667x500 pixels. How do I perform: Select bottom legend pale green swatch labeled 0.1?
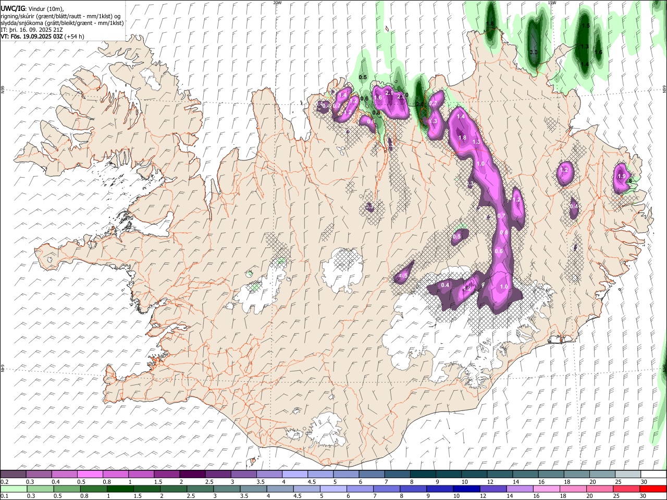coord(13,489)
